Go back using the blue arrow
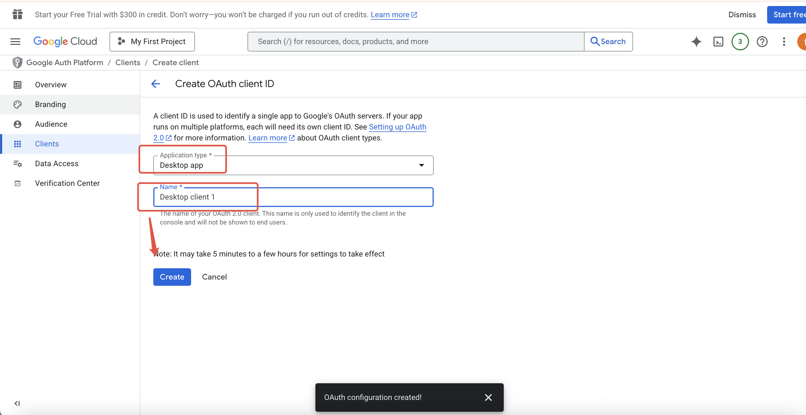The image size is (806, 415). tap(156, 83)
